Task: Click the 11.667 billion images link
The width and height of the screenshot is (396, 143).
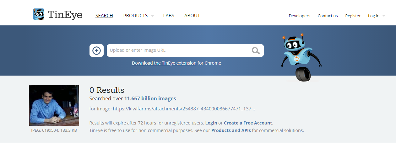Action: 150,98
